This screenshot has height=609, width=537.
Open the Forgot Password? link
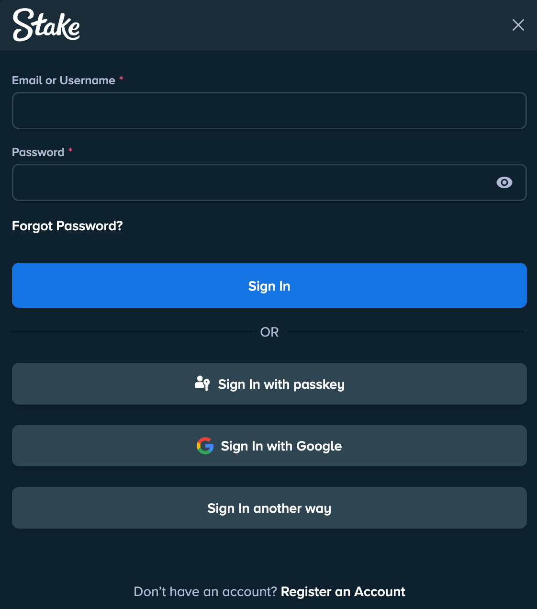click(x=67, y=226)
